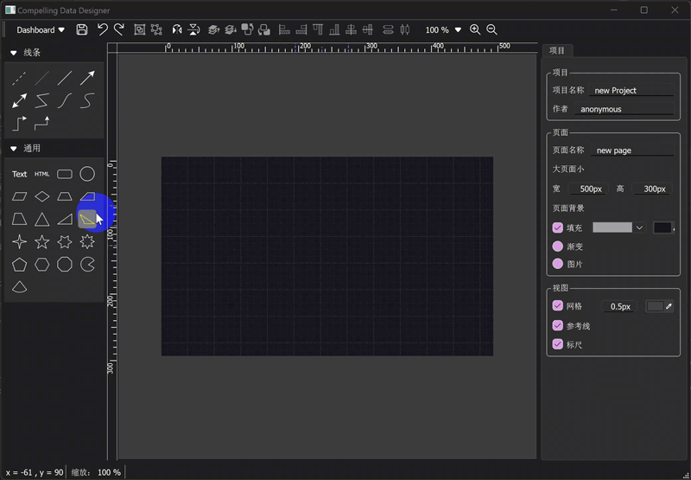This screenshot has height=480, width=691.
Task: Group the selected items with the group icon
Action: click(x=140, y=29)
